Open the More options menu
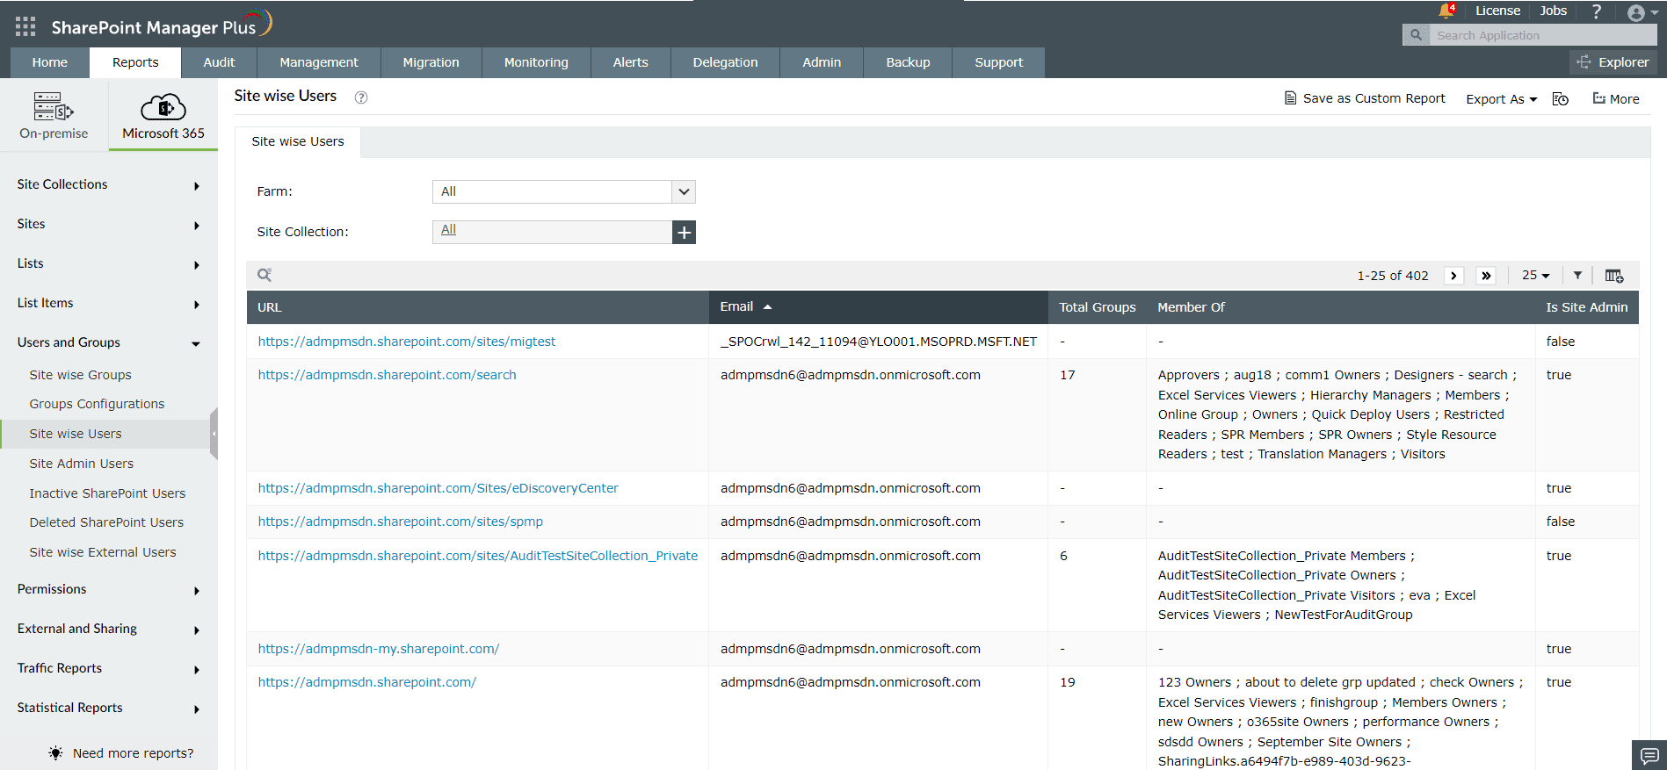 point(1616,99)
